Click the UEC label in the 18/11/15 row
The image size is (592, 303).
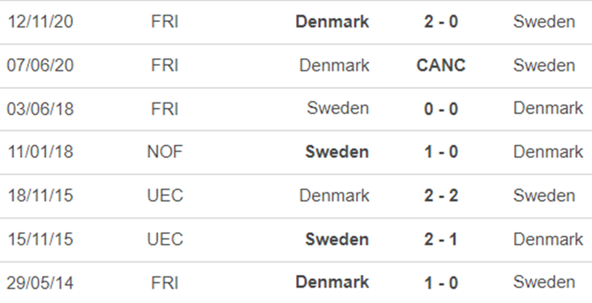click(165, 196)
